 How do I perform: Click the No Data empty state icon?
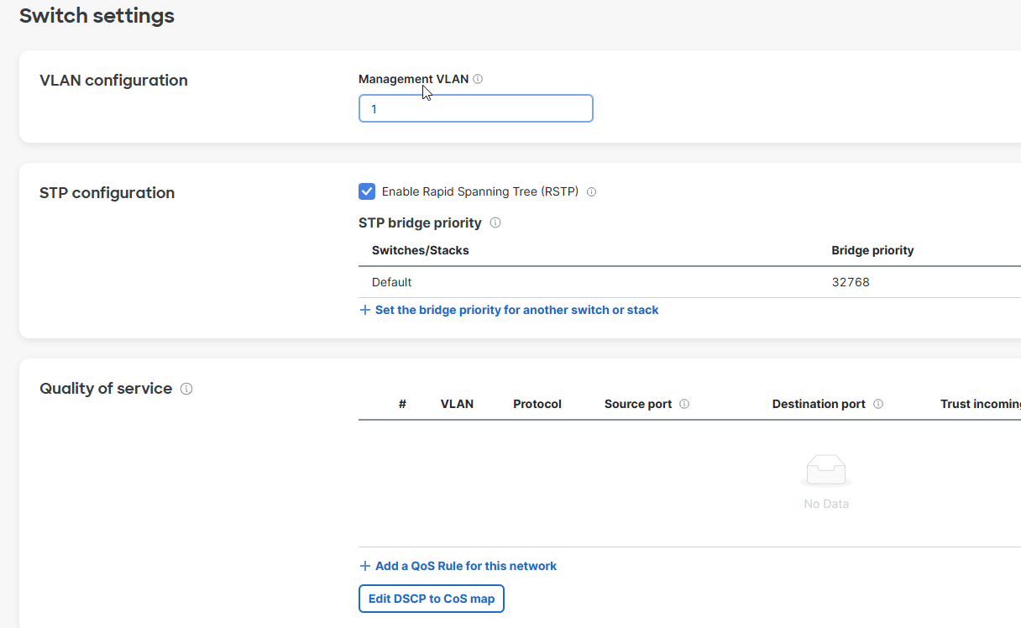pyautogui.click(x=826, y=470)
